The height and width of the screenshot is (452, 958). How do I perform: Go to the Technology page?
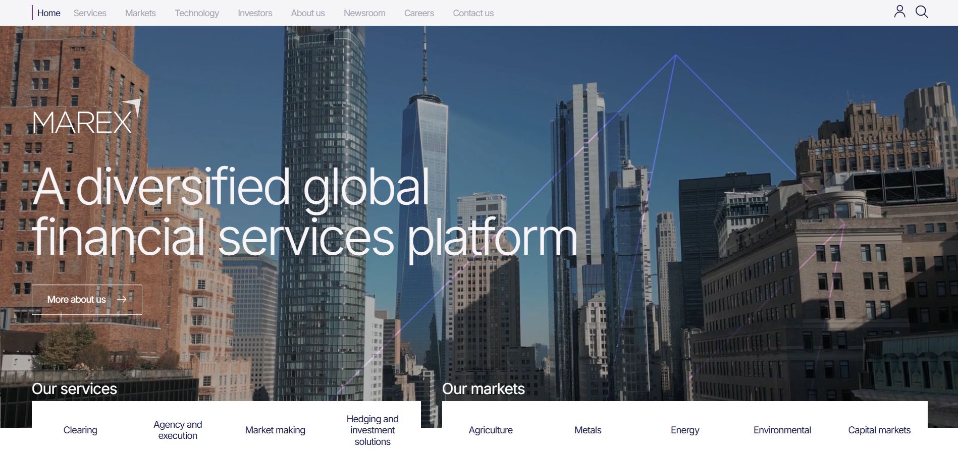[197, 13]
